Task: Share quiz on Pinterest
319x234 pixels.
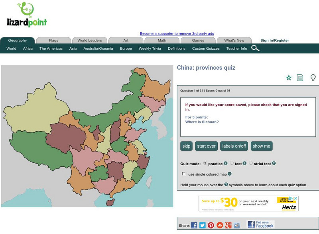Action: coord(211,225)
